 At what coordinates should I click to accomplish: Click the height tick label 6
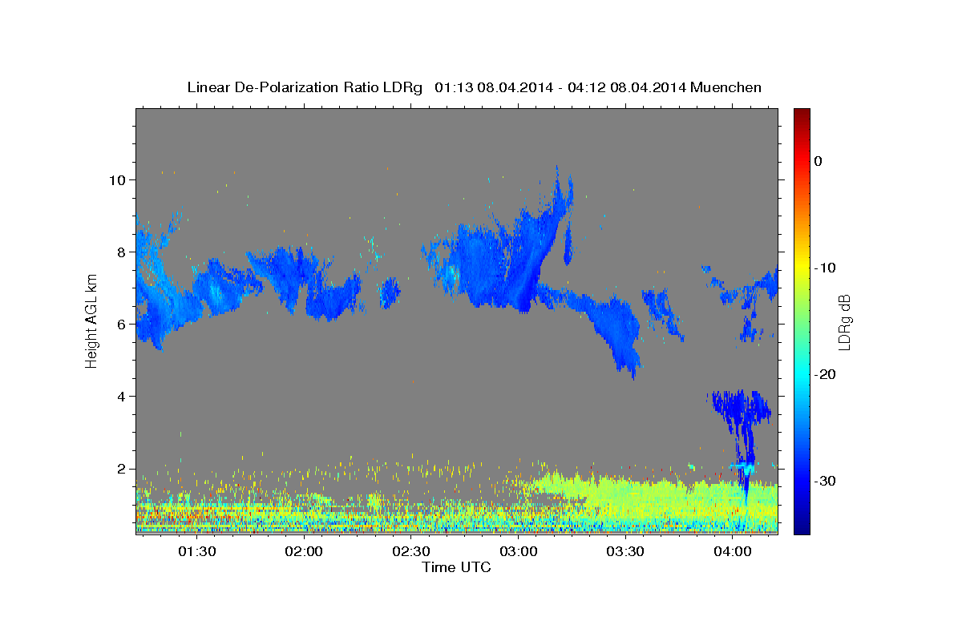coord(122,324)
